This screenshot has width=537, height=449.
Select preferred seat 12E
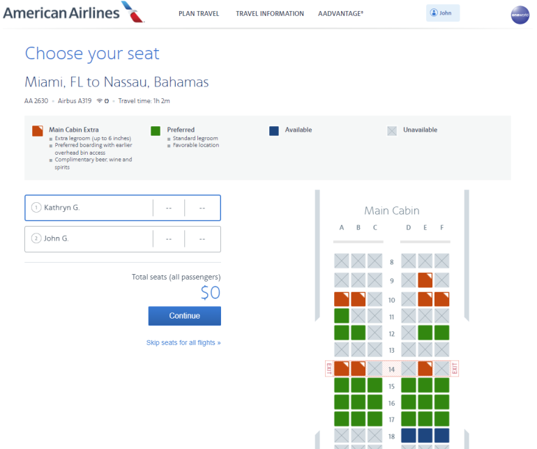[x=425, y=333]
